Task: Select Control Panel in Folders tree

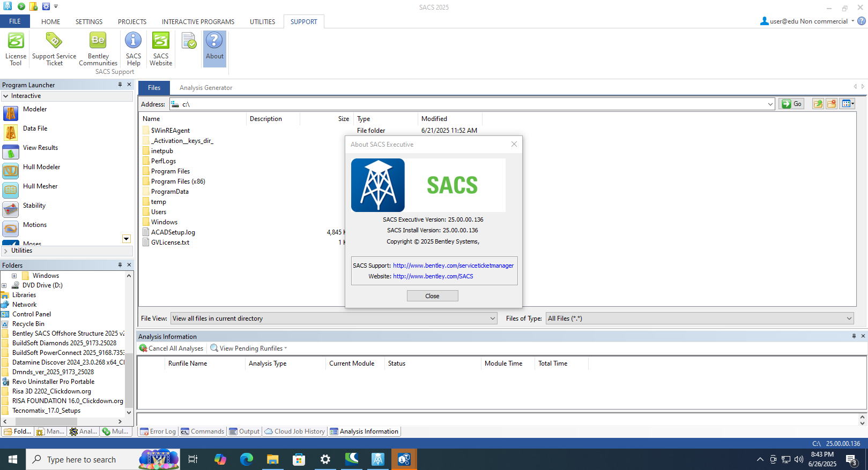Action: (32, 314)
